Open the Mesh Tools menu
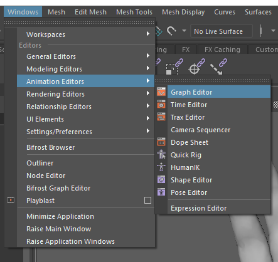The image size is (278, 262). [134, 12]
